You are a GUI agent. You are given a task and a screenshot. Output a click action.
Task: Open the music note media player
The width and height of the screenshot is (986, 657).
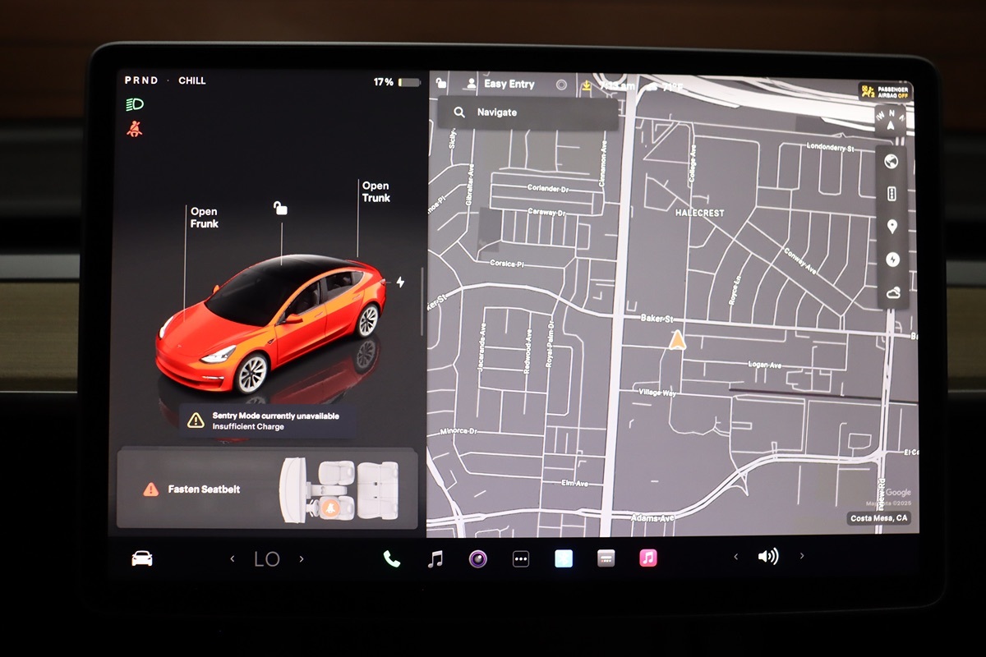click(435, 559)
